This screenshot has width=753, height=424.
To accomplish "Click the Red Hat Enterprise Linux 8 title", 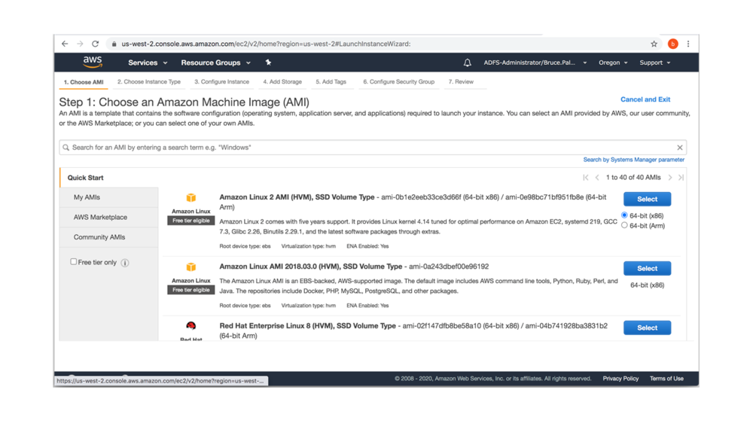I will (x=307, y=326).
